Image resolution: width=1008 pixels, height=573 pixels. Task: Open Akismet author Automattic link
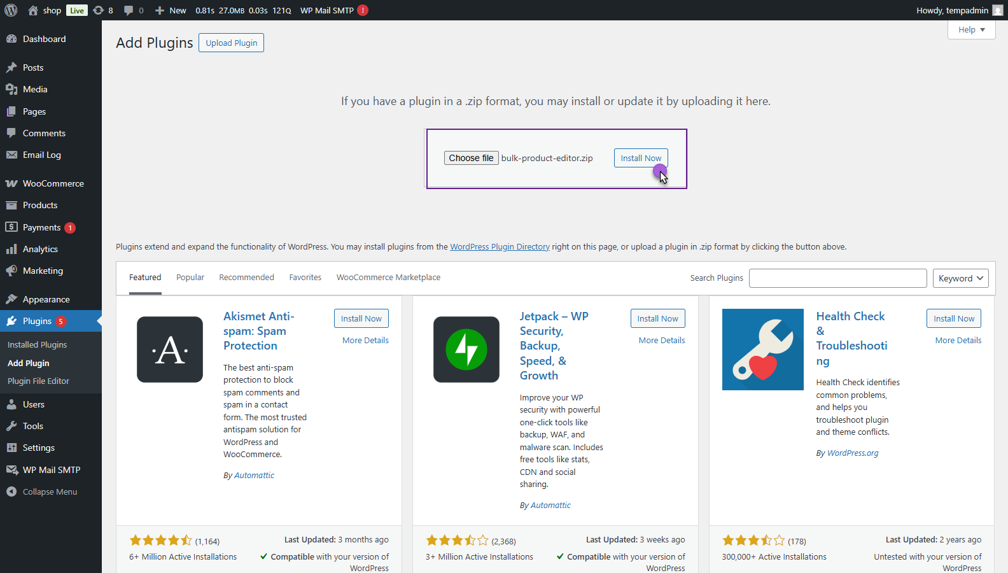tap(254, 476)
